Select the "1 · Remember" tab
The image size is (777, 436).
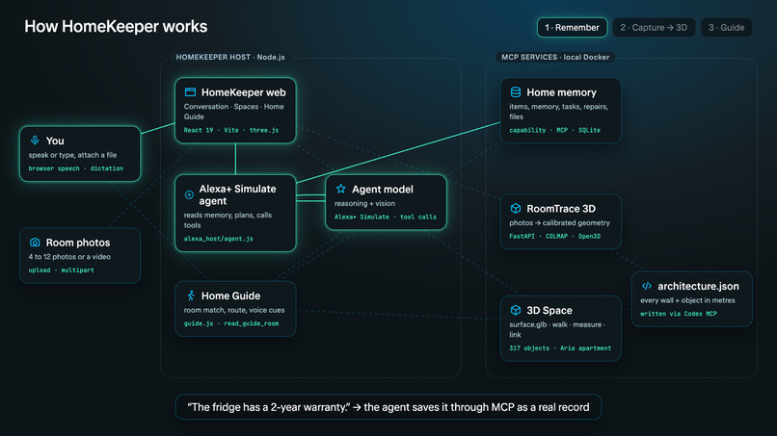572,28
